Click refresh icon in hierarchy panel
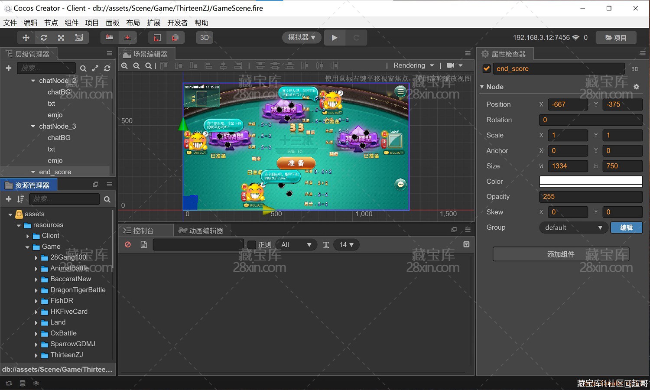 pyautogui.click(x=107, y=68)
